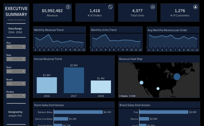The image size is (204, 126).
Task: Select the 2017 annual revenue bar
Action: (x=74, y=80)
